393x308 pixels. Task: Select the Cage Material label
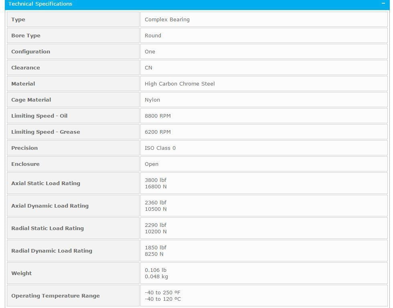tap(31, 100)
